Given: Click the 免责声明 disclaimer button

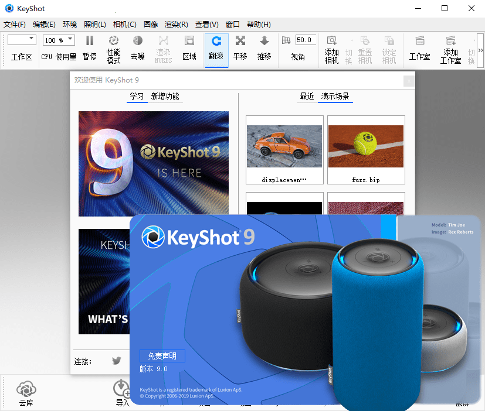Looking at the screenshot, I should click(162, 356).
